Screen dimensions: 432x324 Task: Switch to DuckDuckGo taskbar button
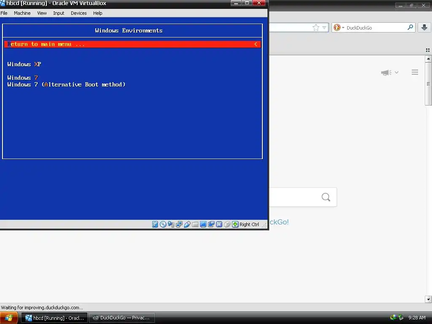point(122,318)
